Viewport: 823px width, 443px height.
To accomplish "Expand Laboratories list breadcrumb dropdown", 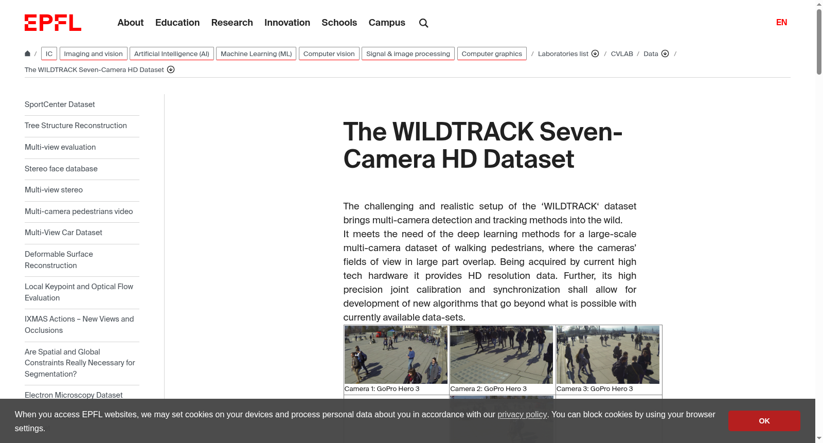I will point(595,54).
